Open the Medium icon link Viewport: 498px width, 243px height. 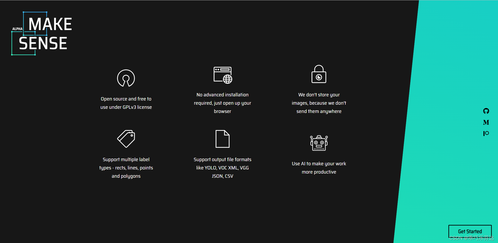486,122
